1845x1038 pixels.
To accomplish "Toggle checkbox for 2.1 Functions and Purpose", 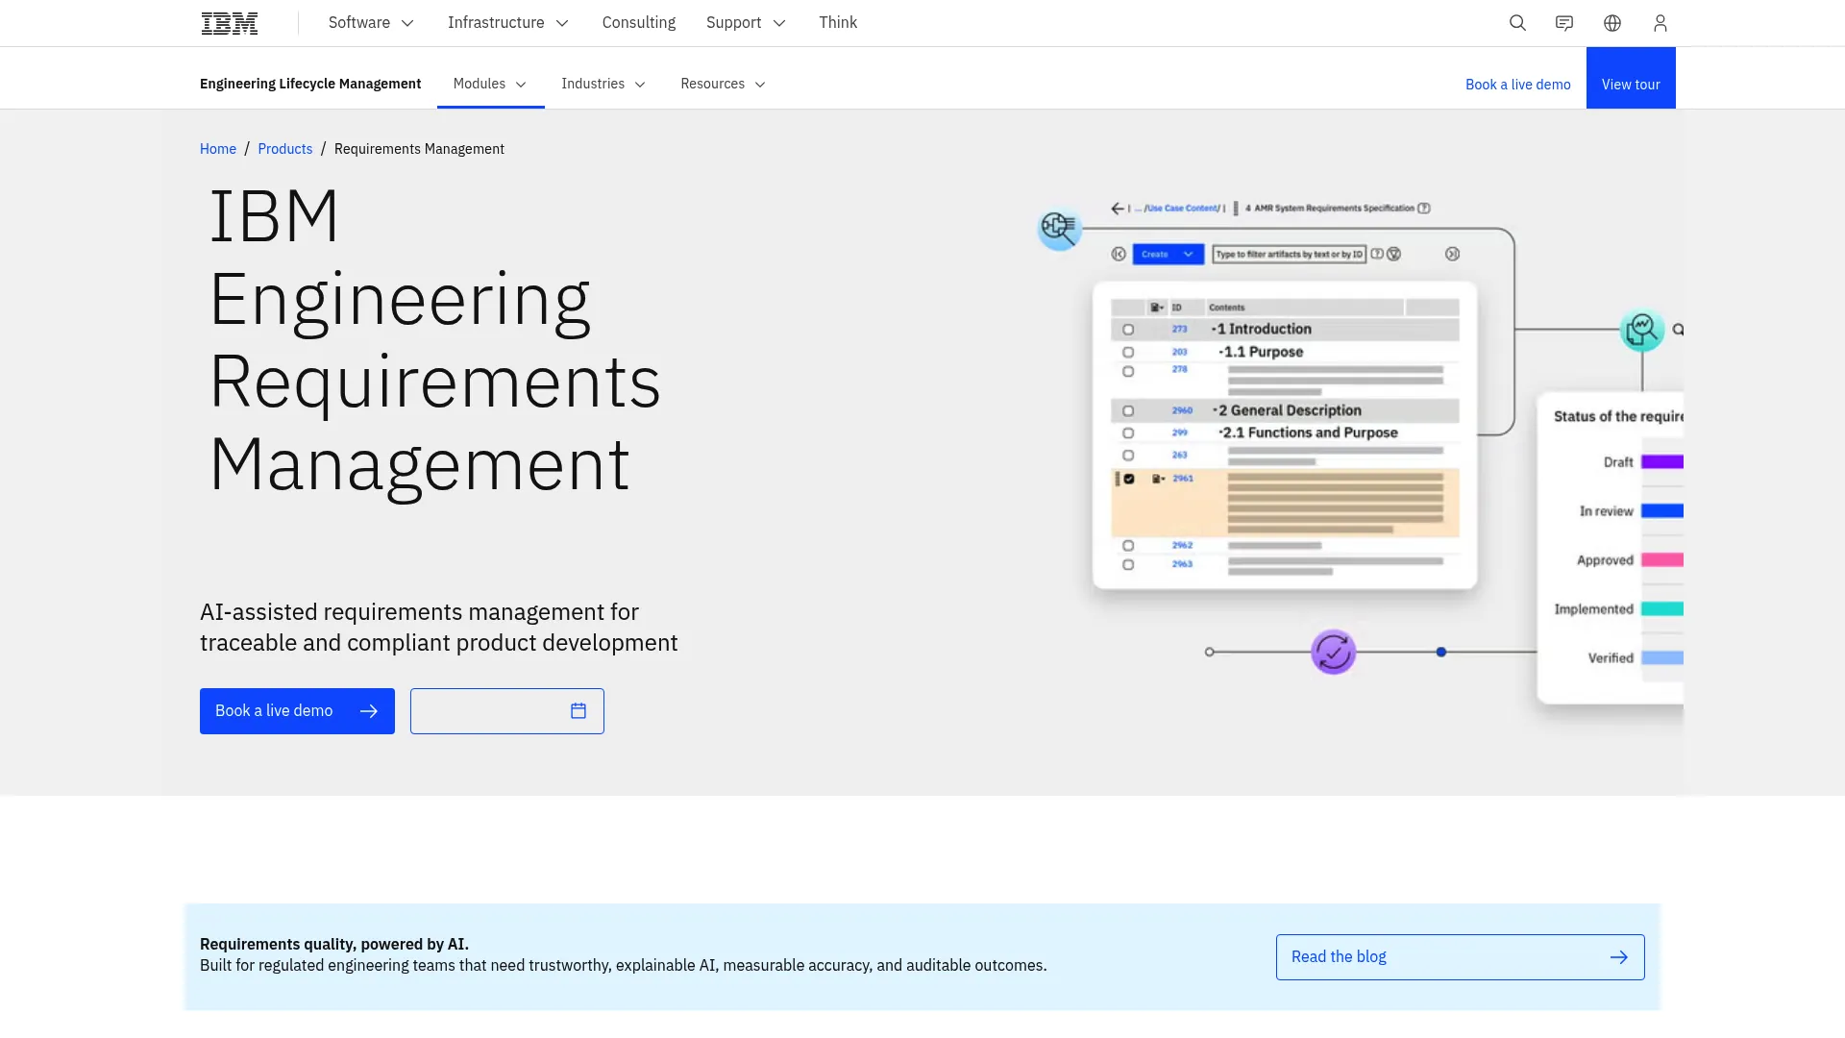I will point(1128,433).
